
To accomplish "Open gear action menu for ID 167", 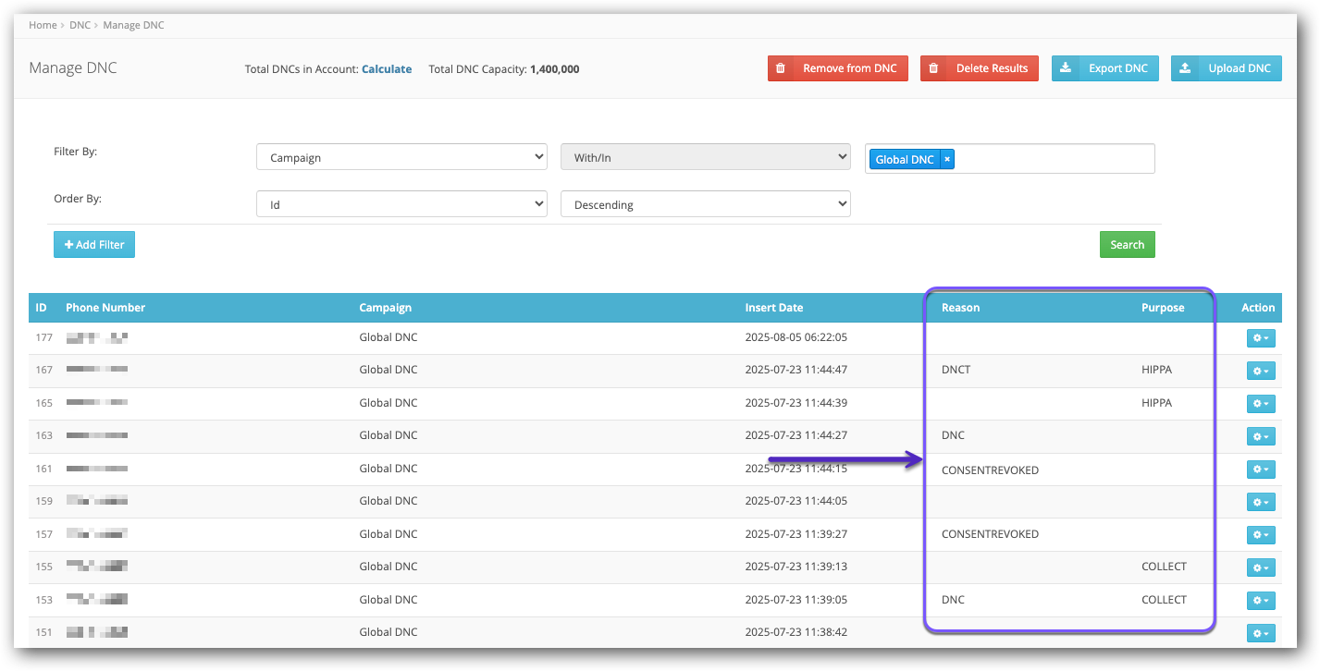I will [1261, 371].
